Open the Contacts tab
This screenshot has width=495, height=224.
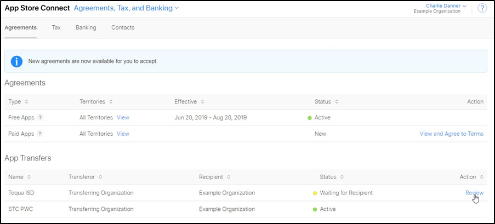[123, 27]
